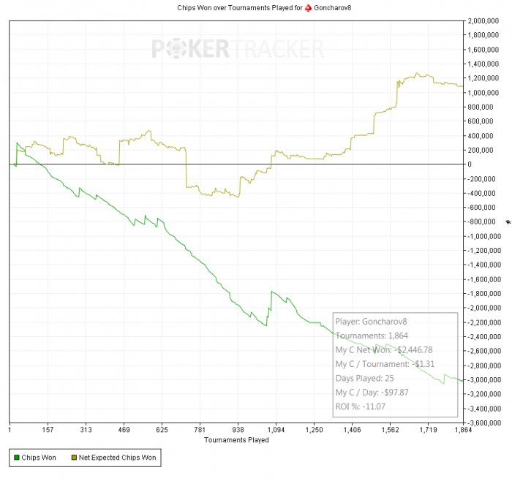The height and width of the screenshot is (481, 512).
Task: Click the 1,094 x-axis tick label
Action: click(276, 429)
